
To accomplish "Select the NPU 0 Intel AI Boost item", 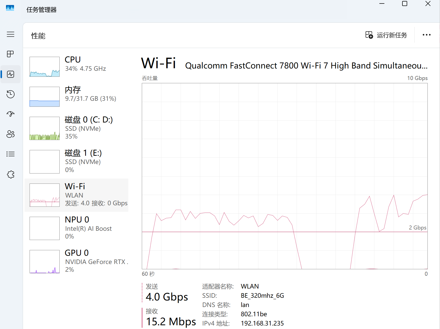I will (x=76, y=228).
